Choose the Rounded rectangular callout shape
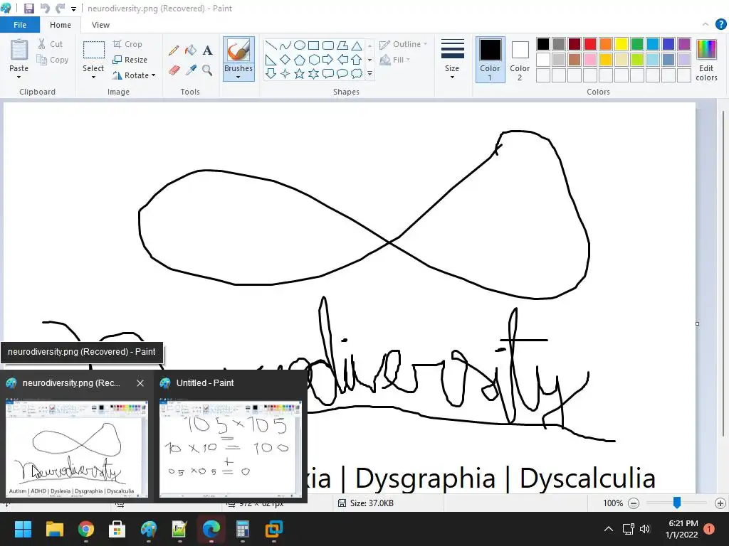The image size is (729, 546). point(327,73)
